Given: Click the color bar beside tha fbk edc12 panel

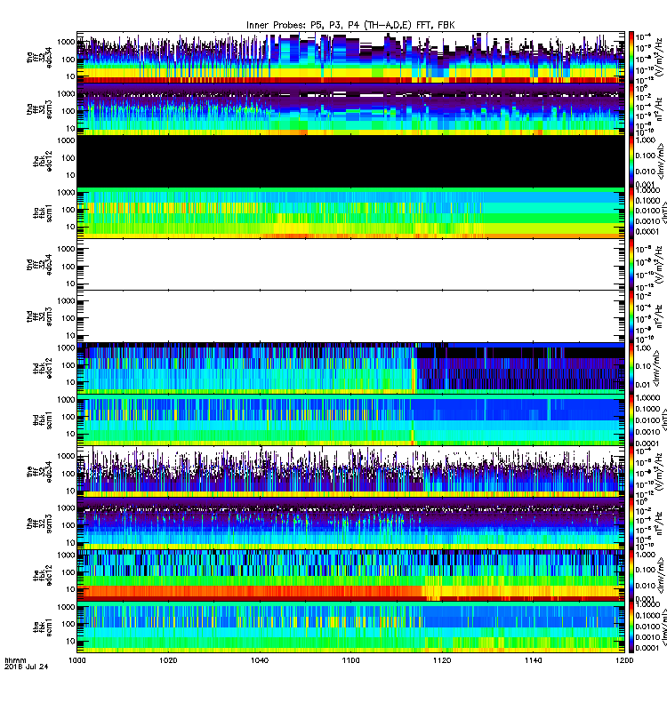Looking at the screenshot, I should (631, 161).
